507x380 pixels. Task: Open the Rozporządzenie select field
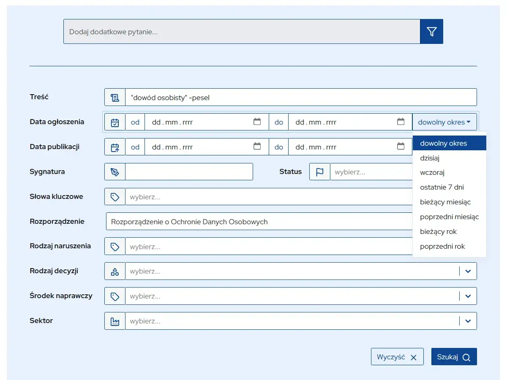pyautogui.click(x=259, y=222)
